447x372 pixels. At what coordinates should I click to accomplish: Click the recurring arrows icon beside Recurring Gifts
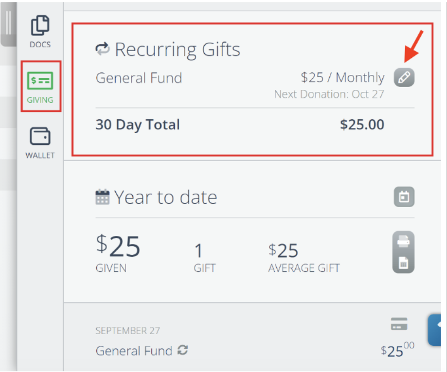pyautogui.click(x=103, y=48)
